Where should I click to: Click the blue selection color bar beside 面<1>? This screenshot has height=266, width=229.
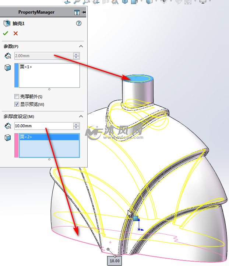click(17, 75)
